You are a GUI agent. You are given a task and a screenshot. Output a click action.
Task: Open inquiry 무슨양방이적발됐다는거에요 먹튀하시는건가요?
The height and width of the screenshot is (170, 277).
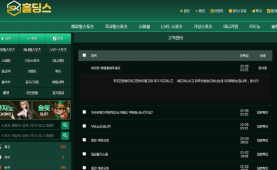pos(122,112)
